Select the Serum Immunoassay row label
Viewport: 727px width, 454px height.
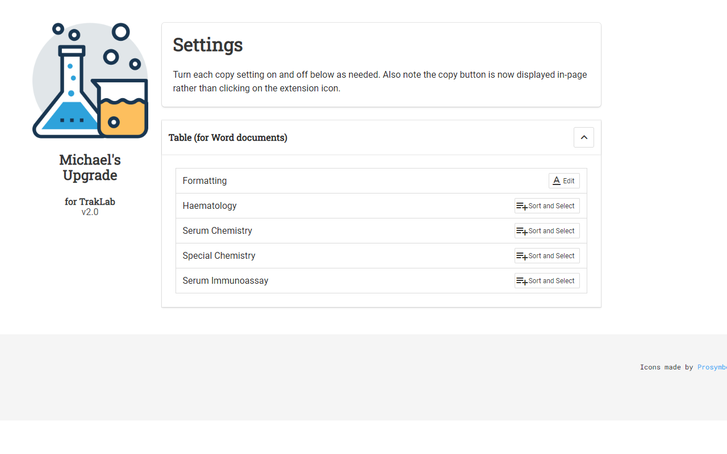[225, 281]
